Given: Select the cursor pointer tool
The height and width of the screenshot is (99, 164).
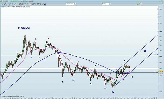Looking at the screenshot, I should tap(2, 4).
